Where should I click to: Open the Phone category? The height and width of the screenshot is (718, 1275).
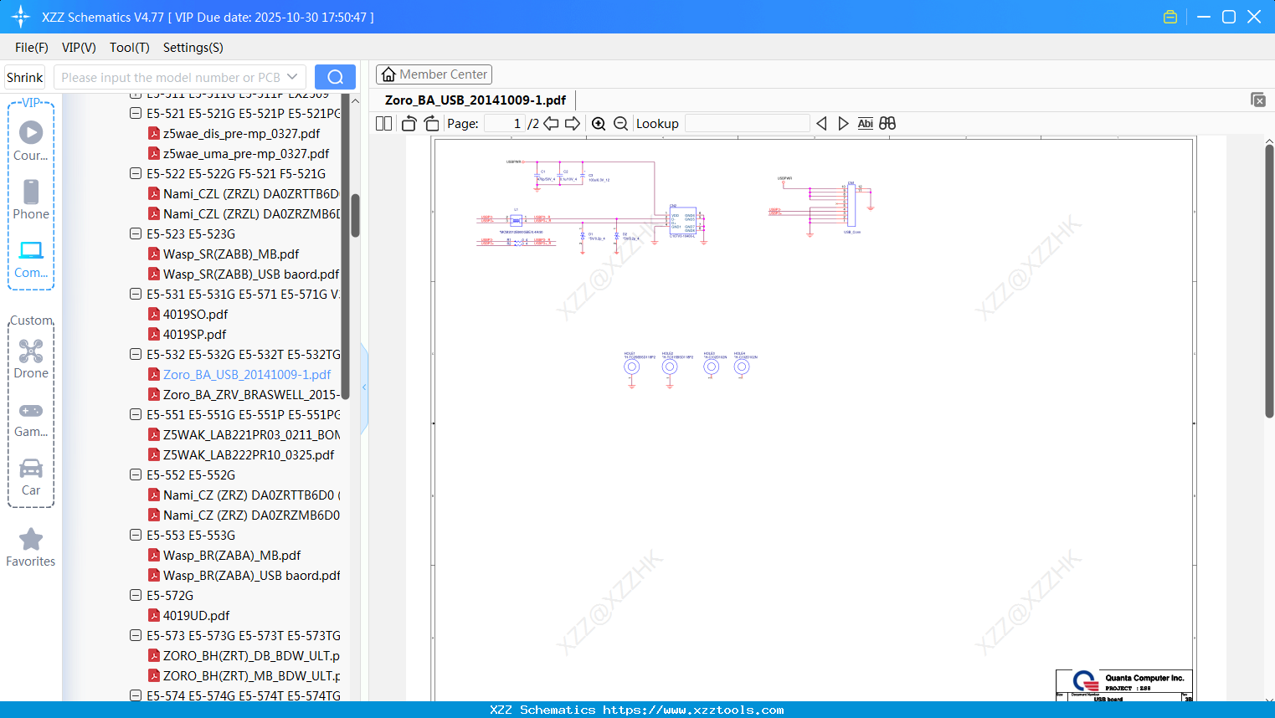(31, 199)
